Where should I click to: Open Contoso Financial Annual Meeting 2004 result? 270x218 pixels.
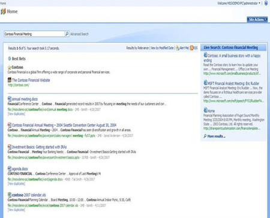[x=64, y=125]
